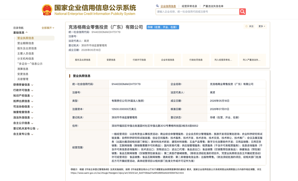Expand the 登记机关发布公告 section

click(26, 129)
